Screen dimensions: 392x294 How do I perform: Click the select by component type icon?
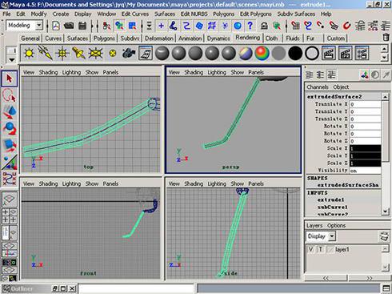(x=132, y=26)
